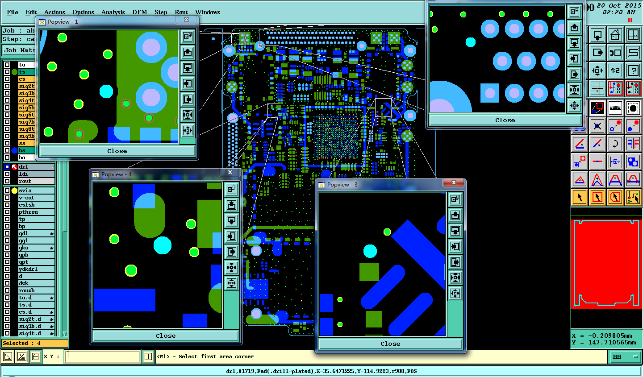Click the red board outline overview thumbnail
The height and width of the screenshot is (377, 643).
(606, 263)
